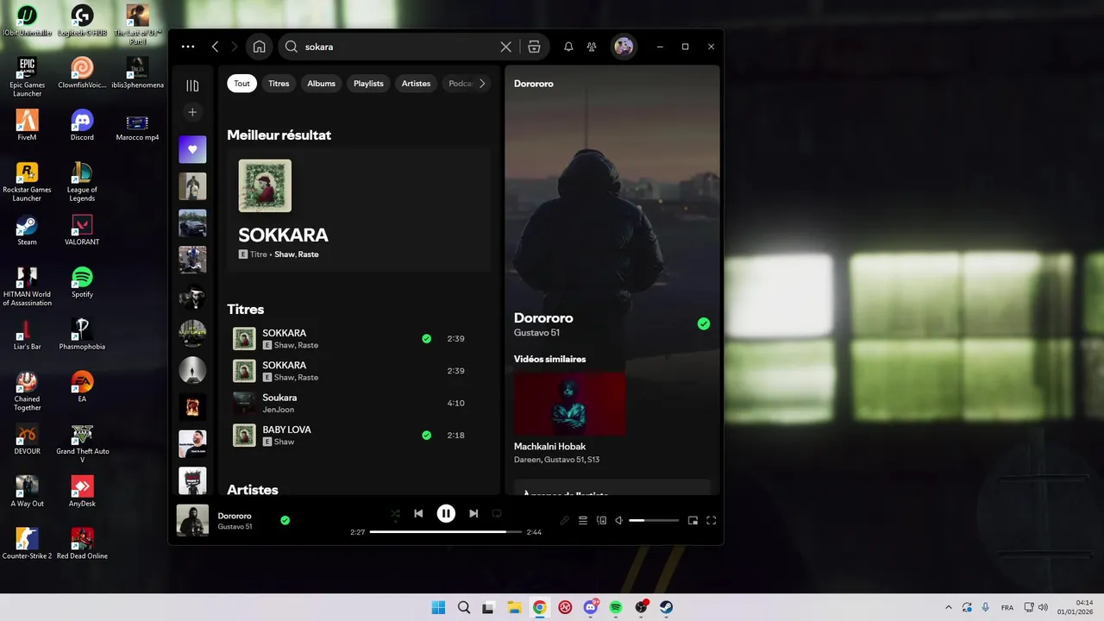Open Spotify icon in the taskbar
This screenshot has height=621, width=1104.
(616, 607)
